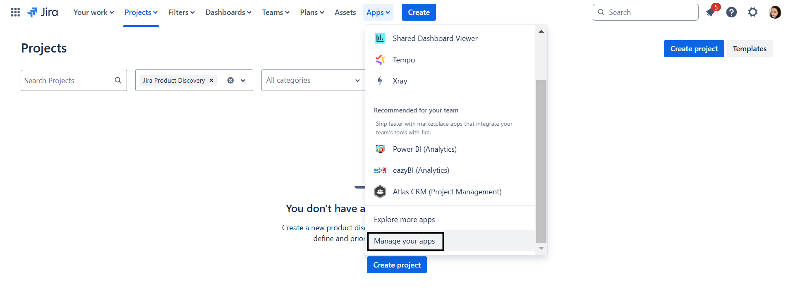Screen dimensions: 793x301
Task: Select Atlas CRM (Project Management)
Action: [450, 192]
